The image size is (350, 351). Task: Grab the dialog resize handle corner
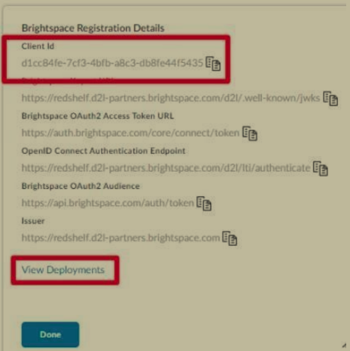[x=344, y=345]
